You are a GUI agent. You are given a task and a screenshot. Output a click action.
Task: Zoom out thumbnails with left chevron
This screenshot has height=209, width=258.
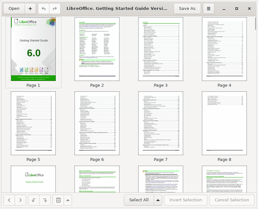tap(9, 200)
